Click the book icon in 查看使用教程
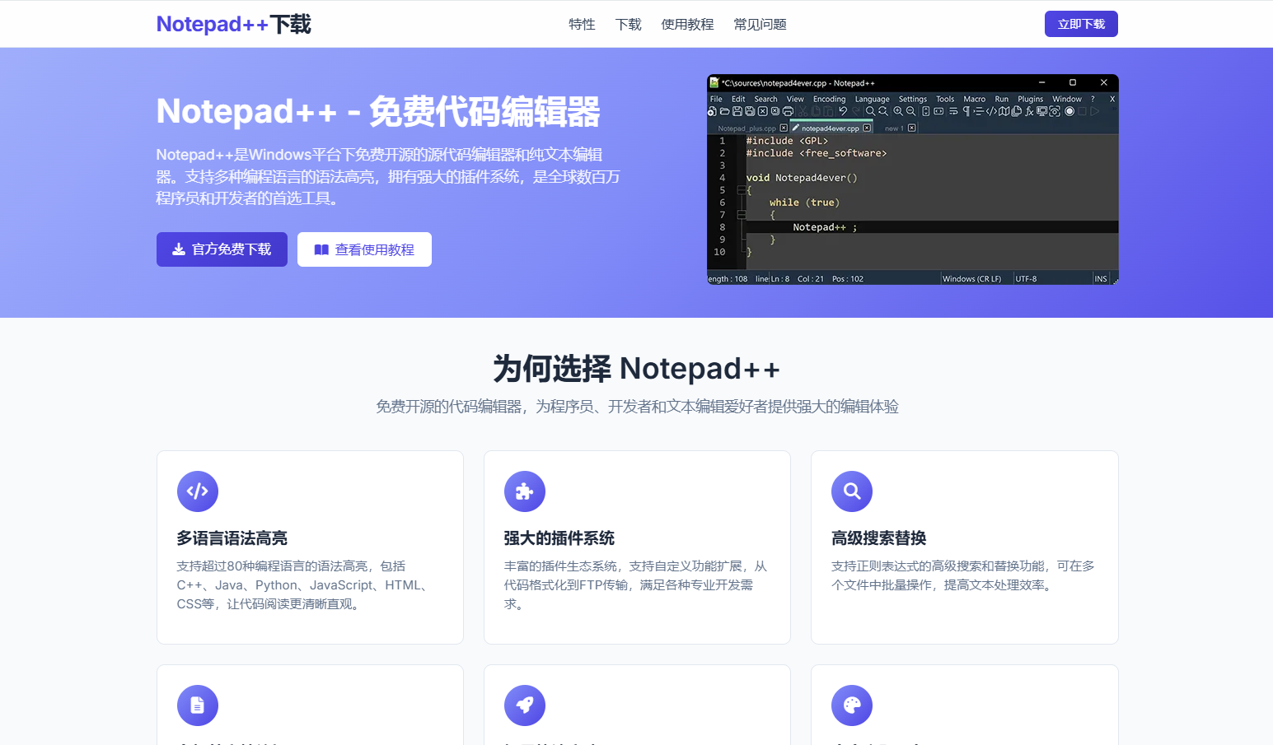1273x745 pixels. [321, 249]
